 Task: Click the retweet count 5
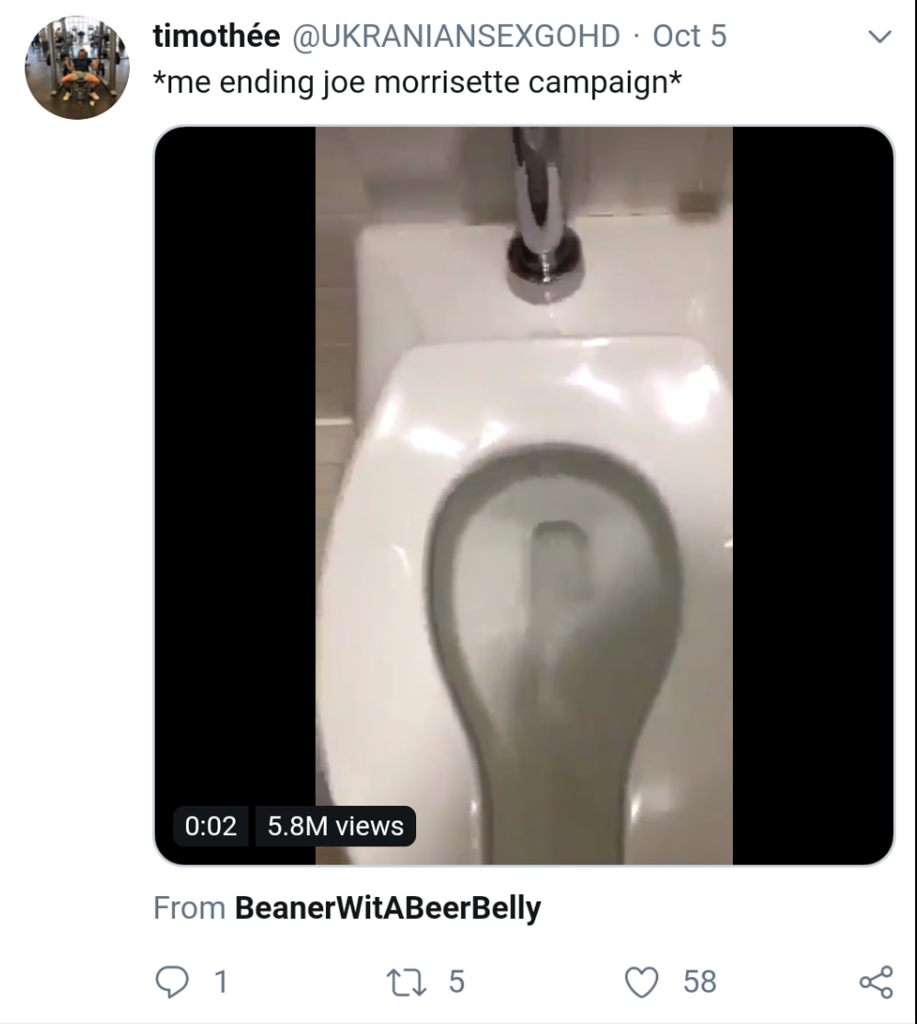457,982
